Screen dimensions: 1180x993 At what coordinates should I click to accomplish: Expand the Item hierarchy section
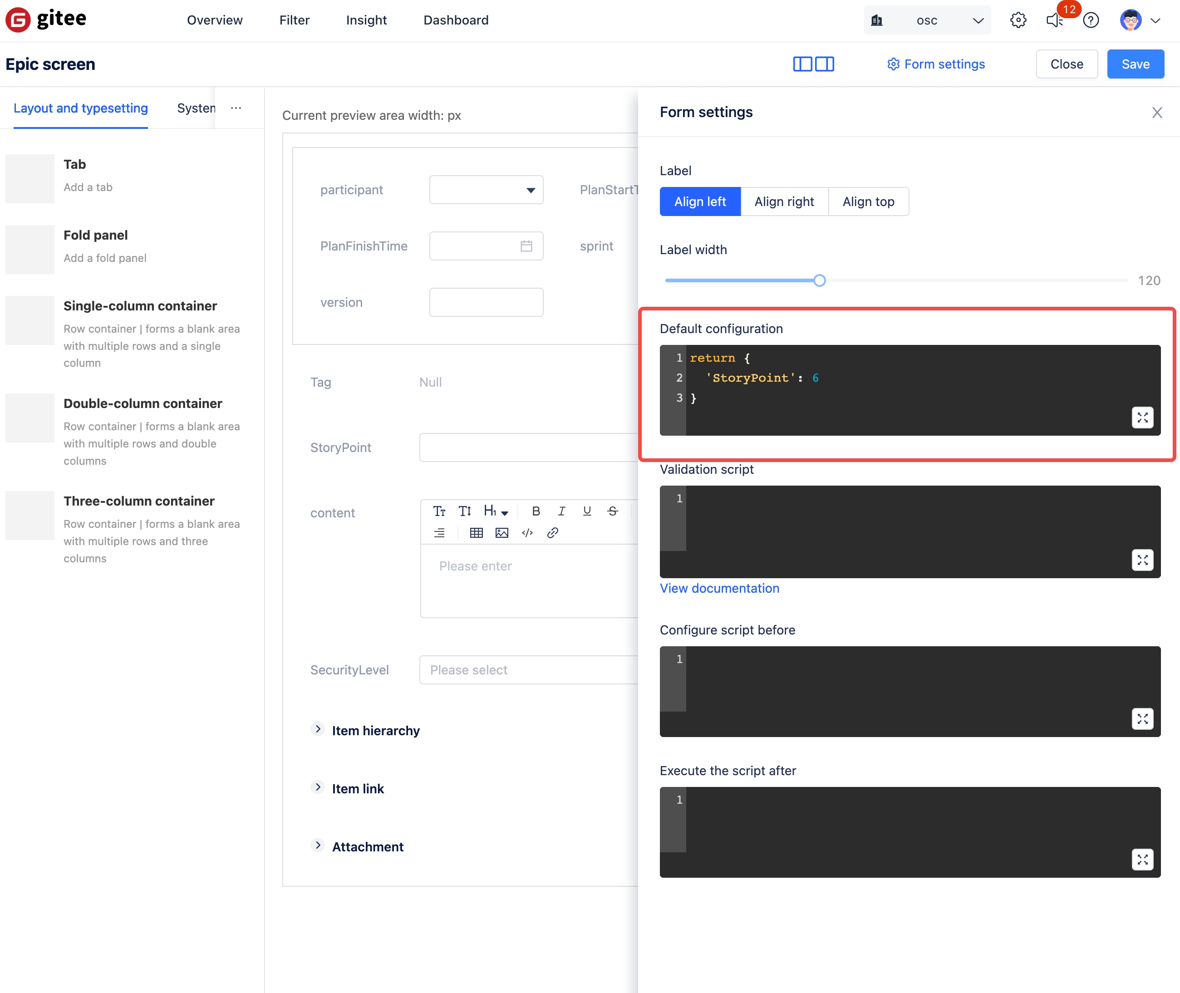[318, 730]
